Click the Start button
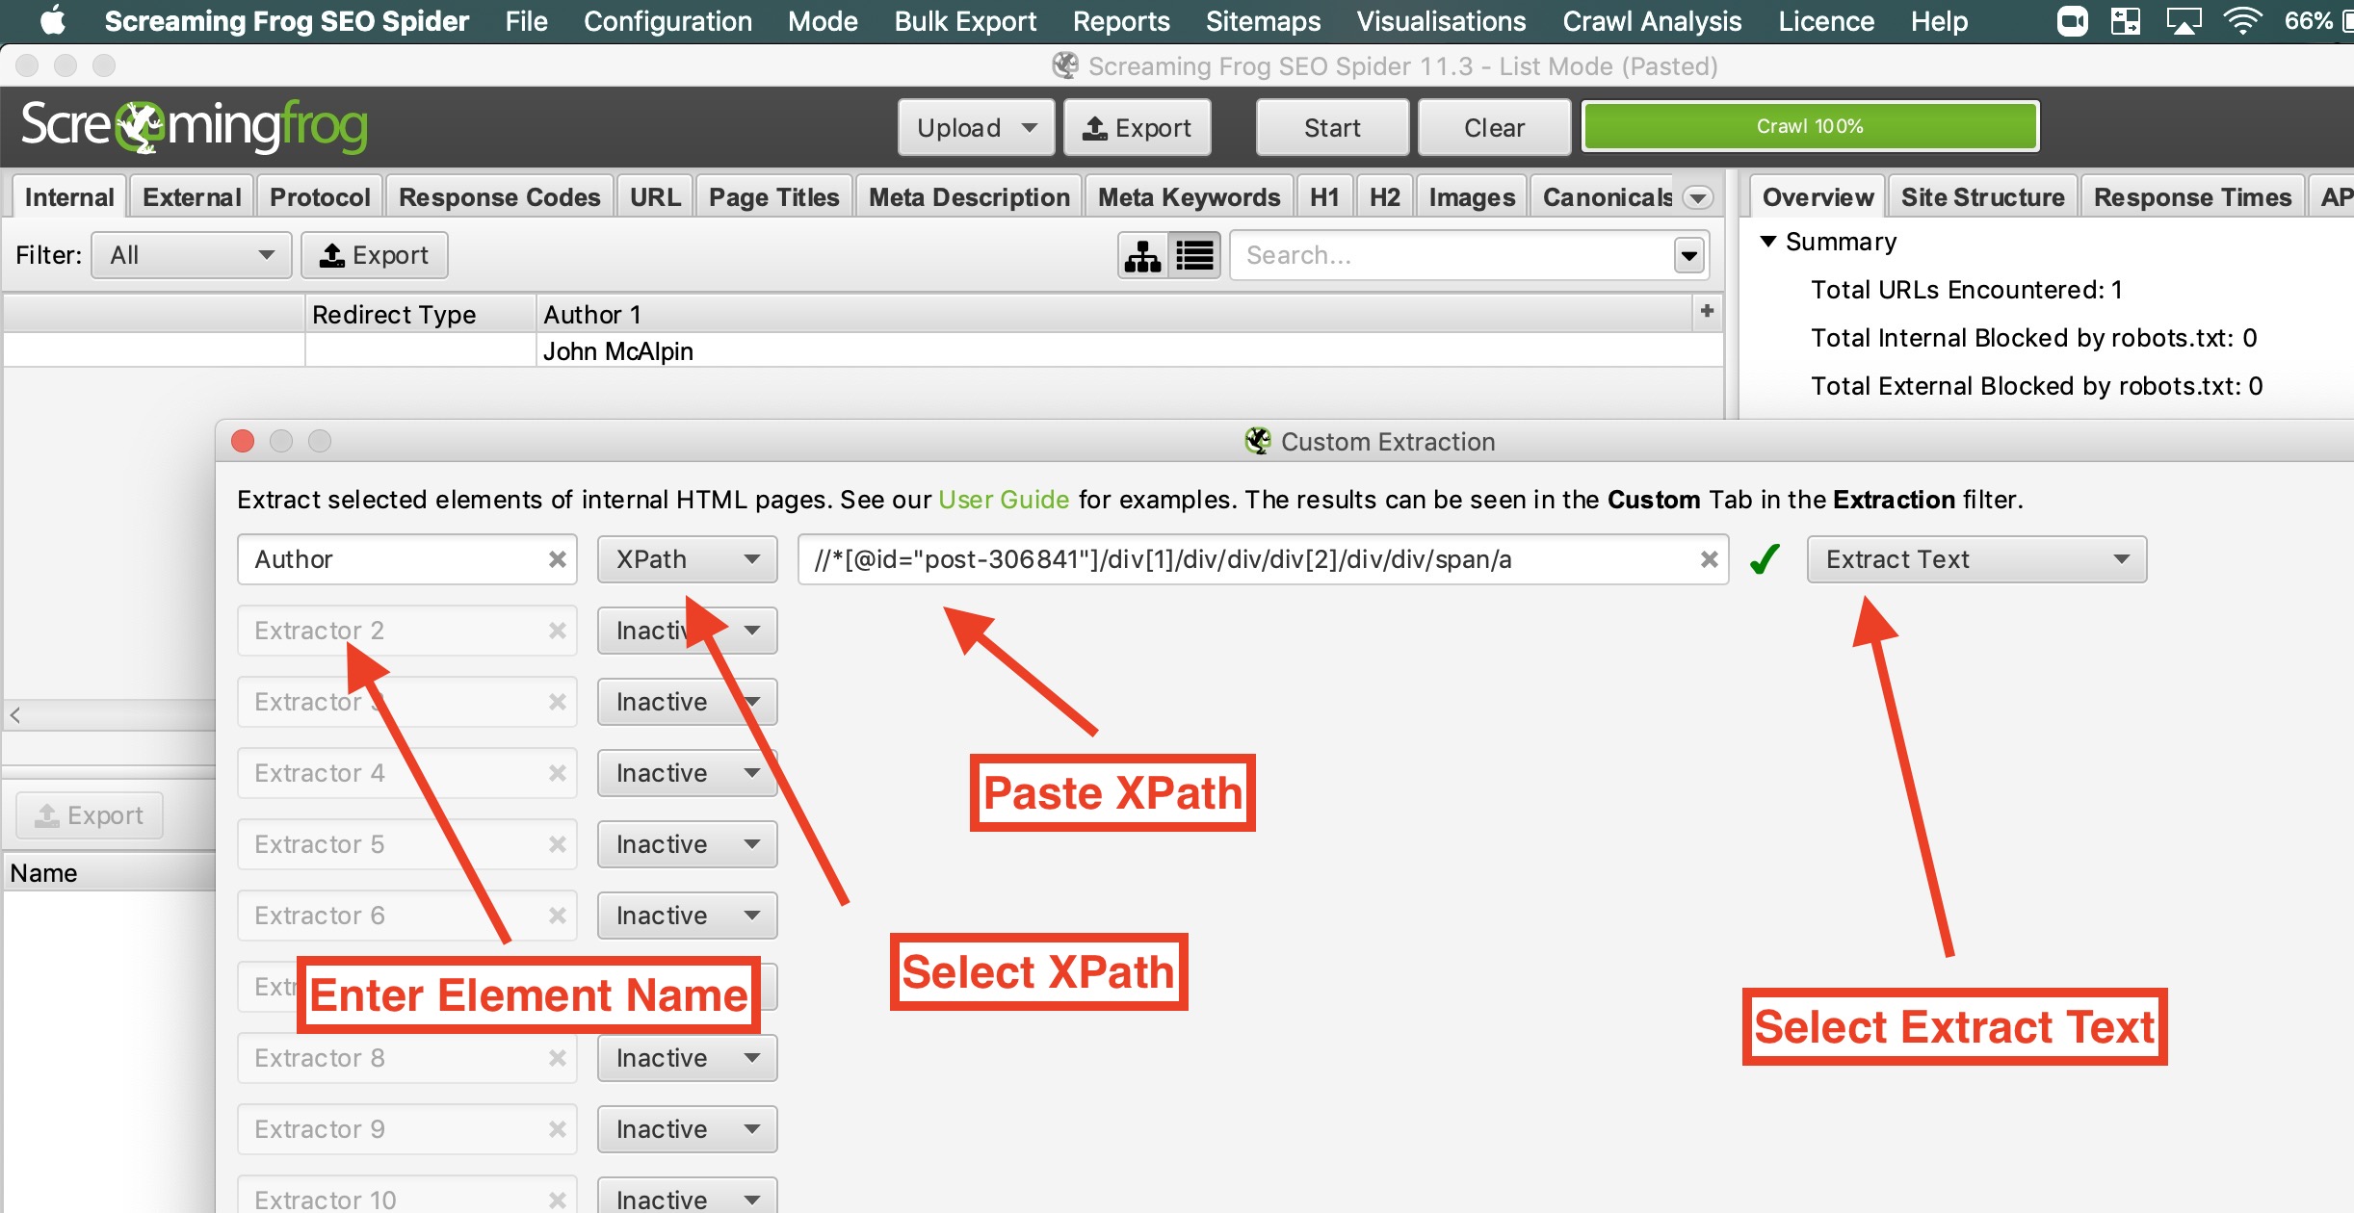Image resolution: width=2354 pixels, height=1213 pixels. point(1331,126)
